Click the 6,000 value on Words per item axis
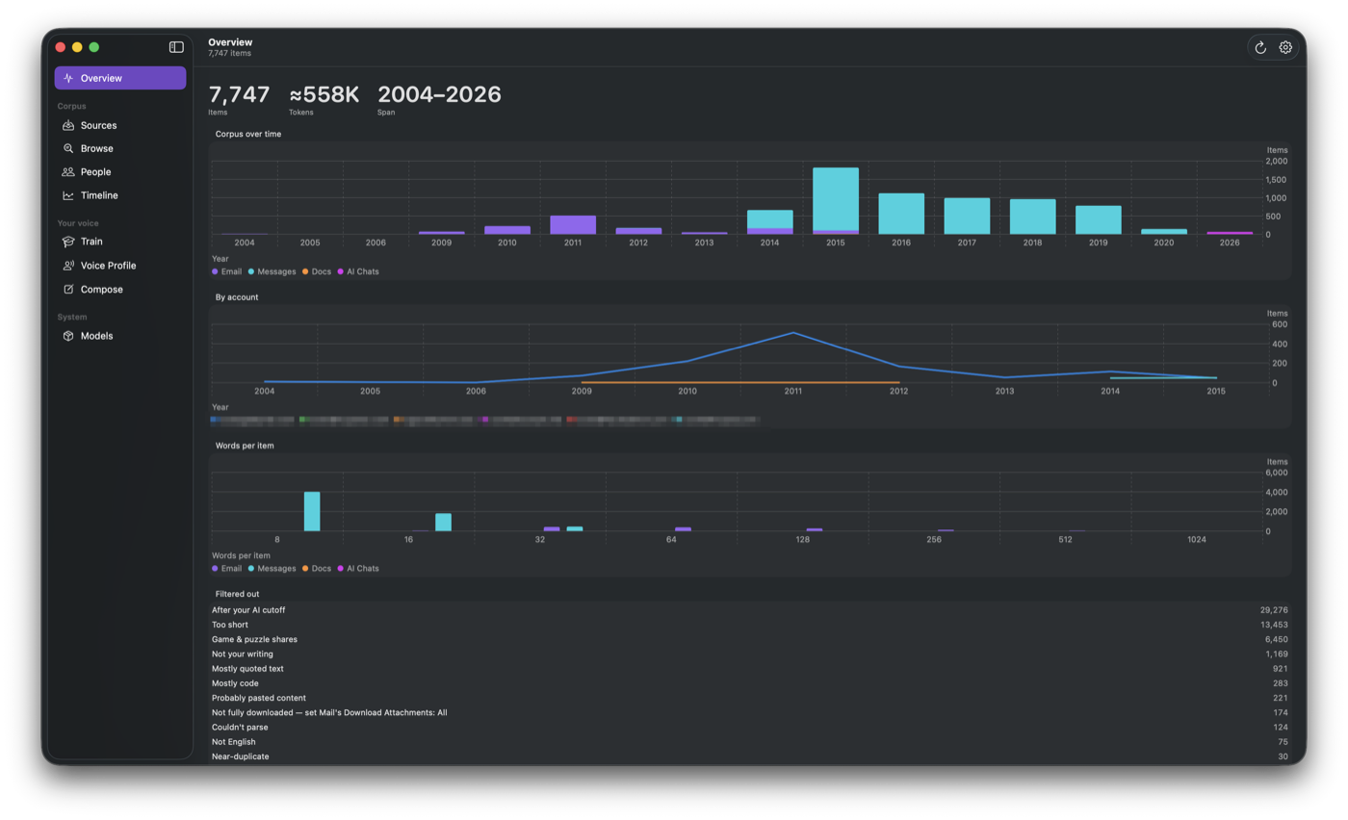Screen dimensions: 1348x820 click(x=1276, y=474)
